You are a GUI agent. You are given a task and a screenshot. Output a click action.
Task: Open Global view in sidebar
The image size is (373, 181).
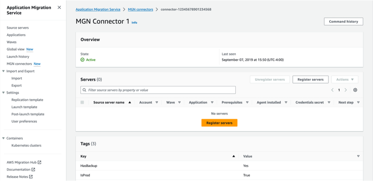tap(15, 49)
